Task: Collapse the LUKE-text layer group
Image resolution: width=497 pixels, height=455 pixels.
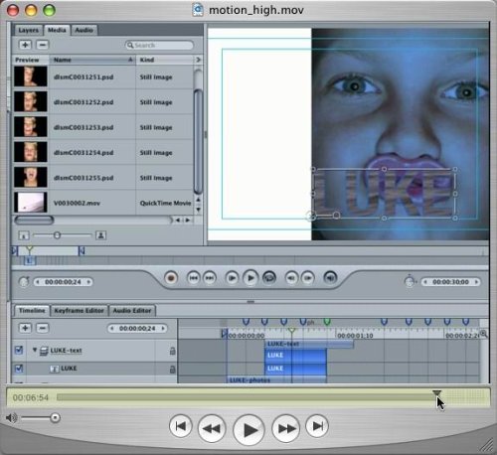Action: [x=35, y=350]
